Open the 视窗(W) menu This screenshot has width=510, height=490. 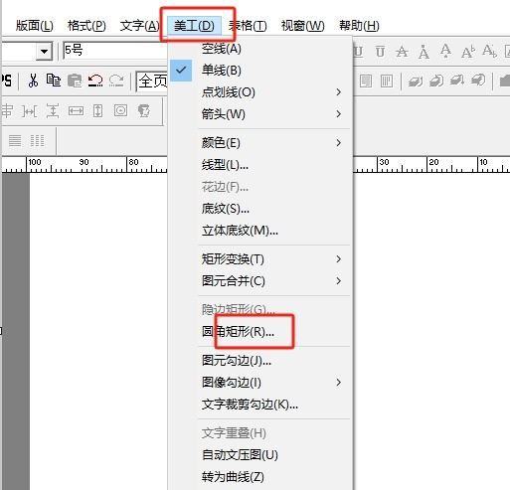click(x=303, y=26)
